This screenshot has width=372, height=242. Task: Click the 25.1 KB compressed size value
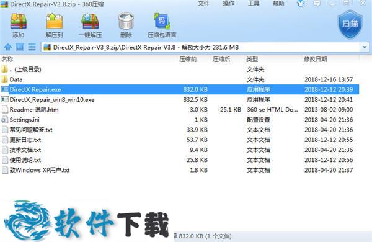pos(231,109)
